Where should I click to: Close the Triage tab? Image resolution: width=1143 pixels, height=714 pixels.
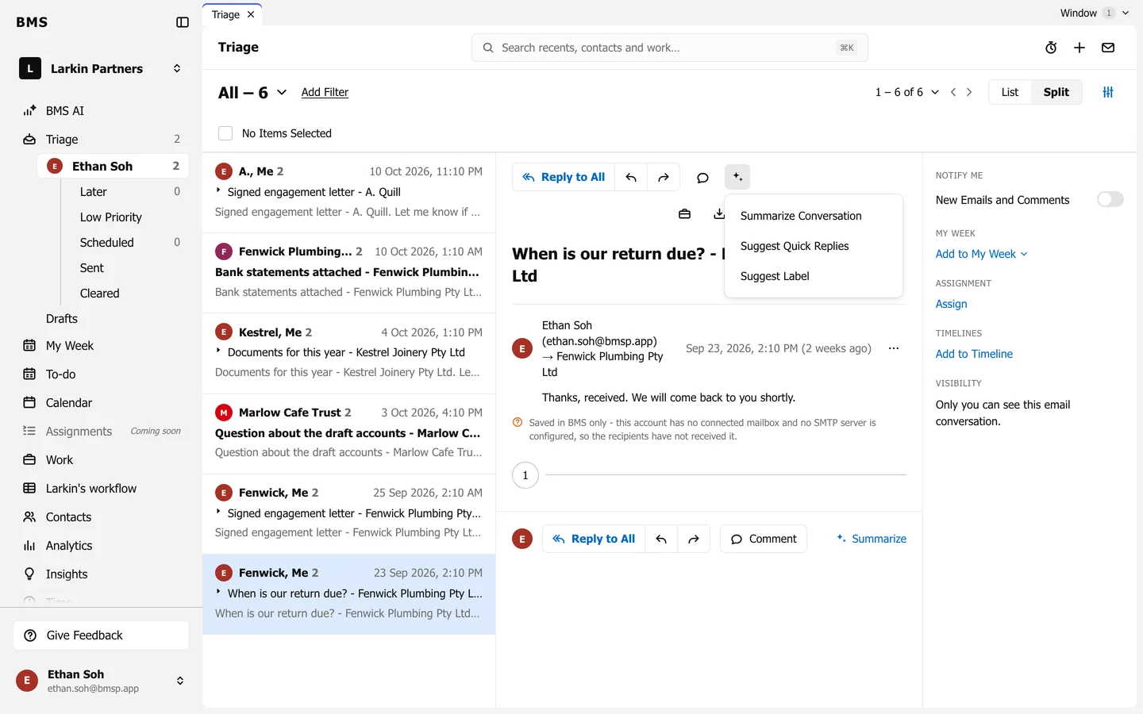pos(251,14)
